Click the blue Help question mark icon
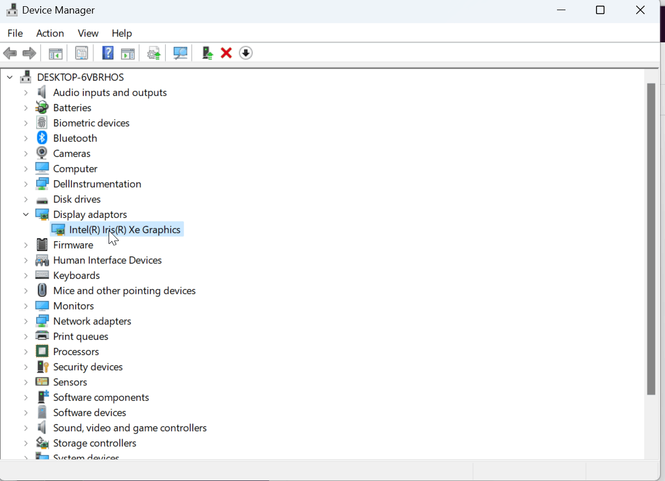 [x=107, y=53]
